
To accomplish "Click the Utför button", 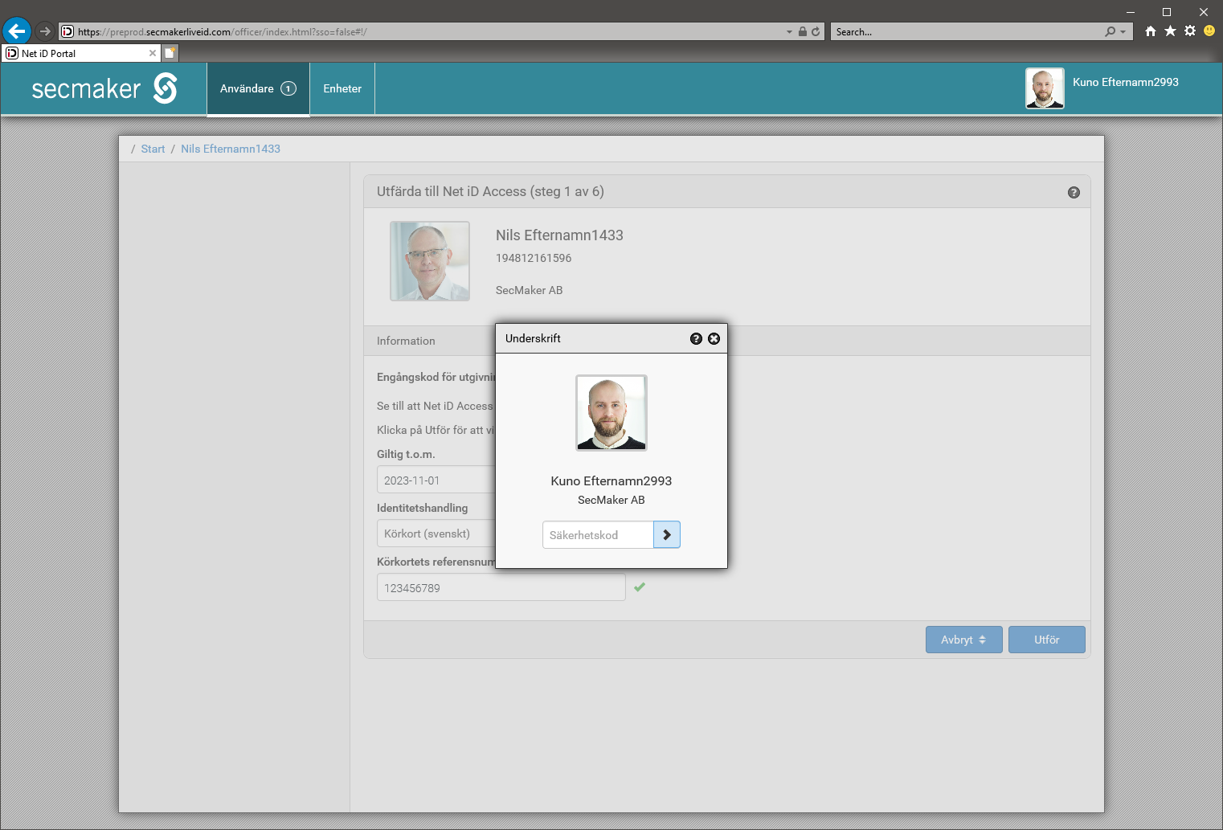I will click(x=1046, y=640).
